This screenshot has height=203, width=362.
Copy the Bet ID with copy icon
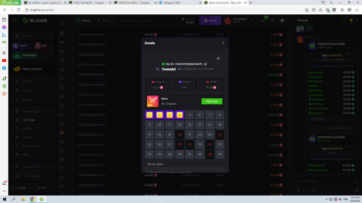(x=205, y=64)
